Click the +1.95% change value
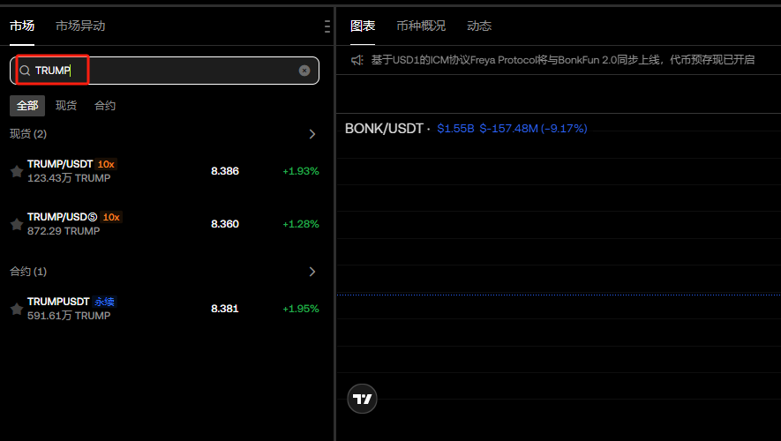This screenshot has height=441, width=781. (301, 309)
